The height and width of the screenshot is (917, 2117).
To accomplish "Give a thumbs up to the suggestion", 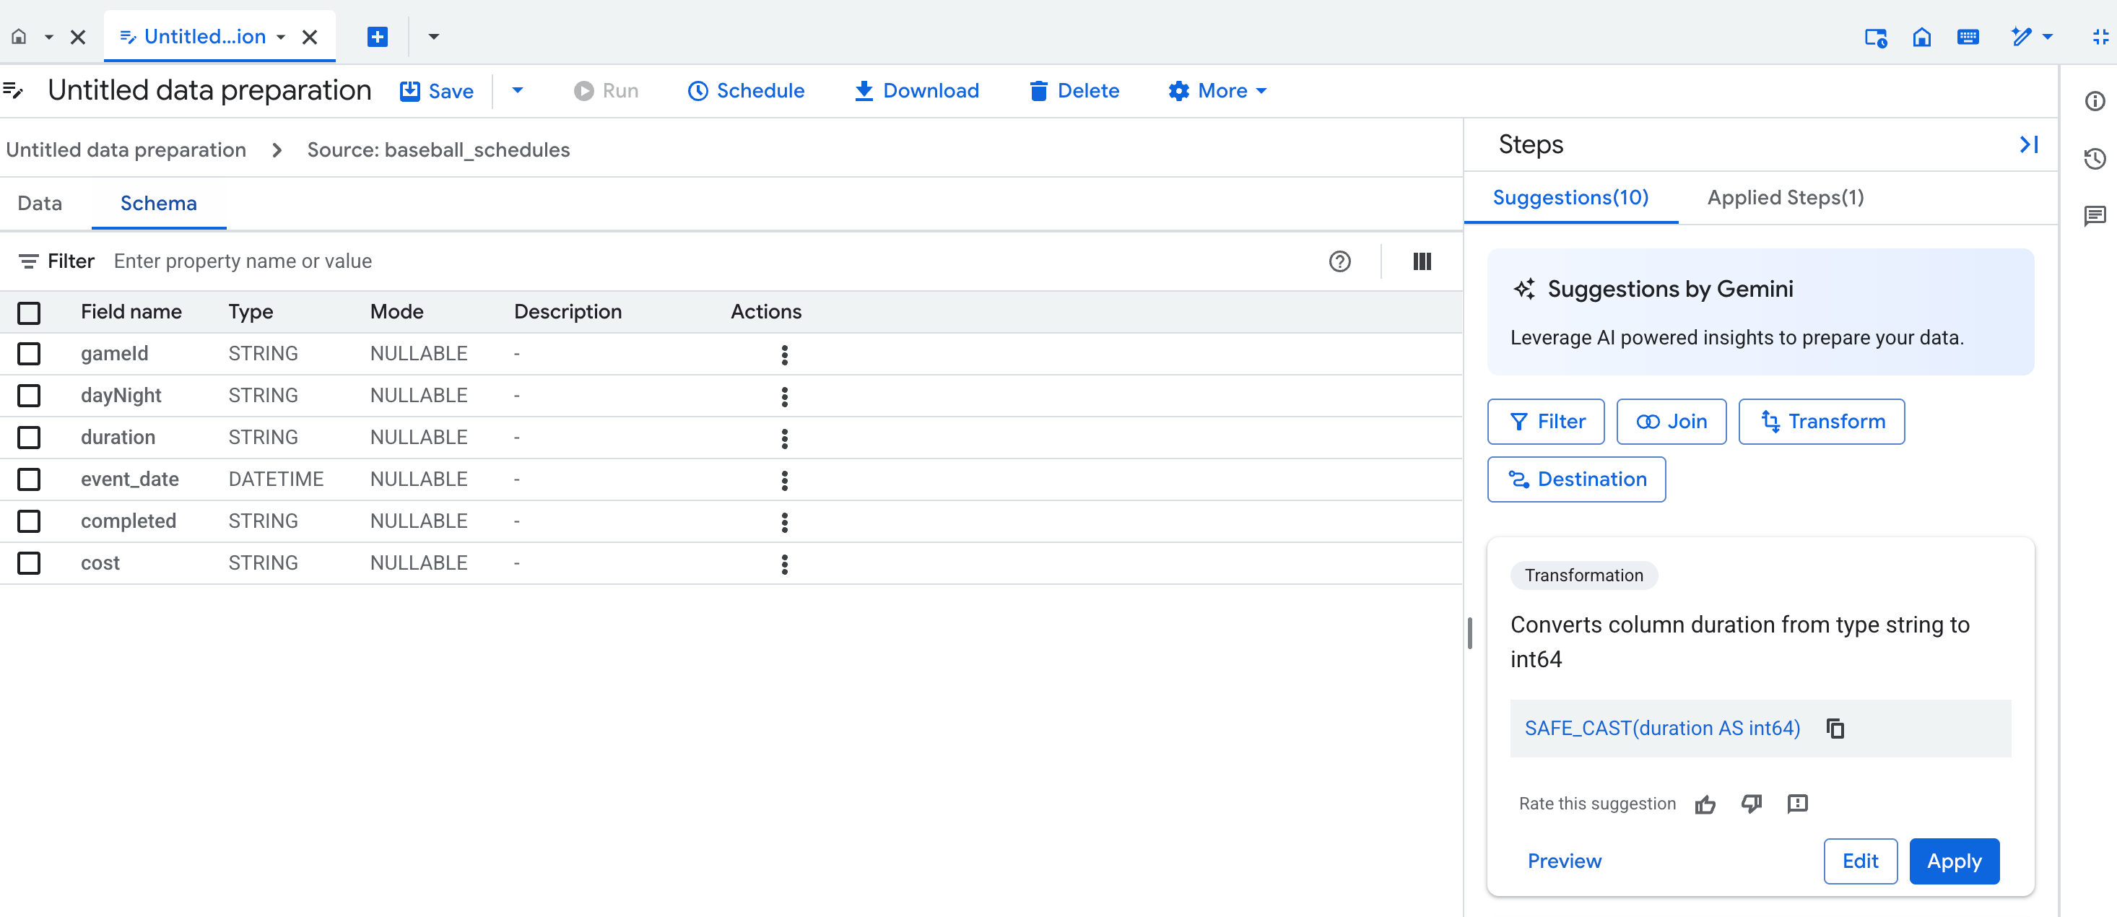I will click(x=1705, y=804).
